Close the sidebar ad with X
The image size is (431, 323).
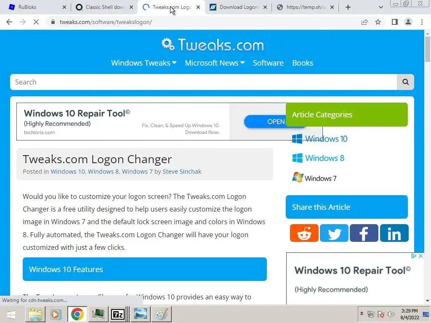click(420, 256)
